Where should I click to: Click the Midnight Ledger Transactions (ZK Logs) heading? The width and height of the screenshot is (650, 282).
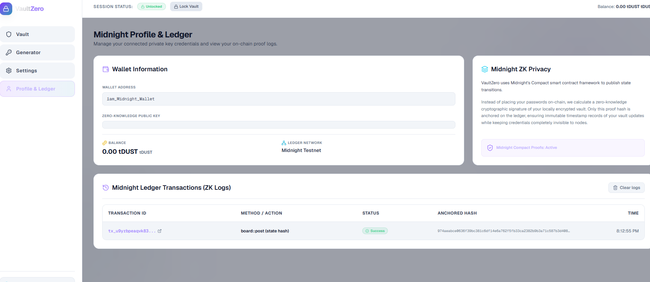pos(172,188)
